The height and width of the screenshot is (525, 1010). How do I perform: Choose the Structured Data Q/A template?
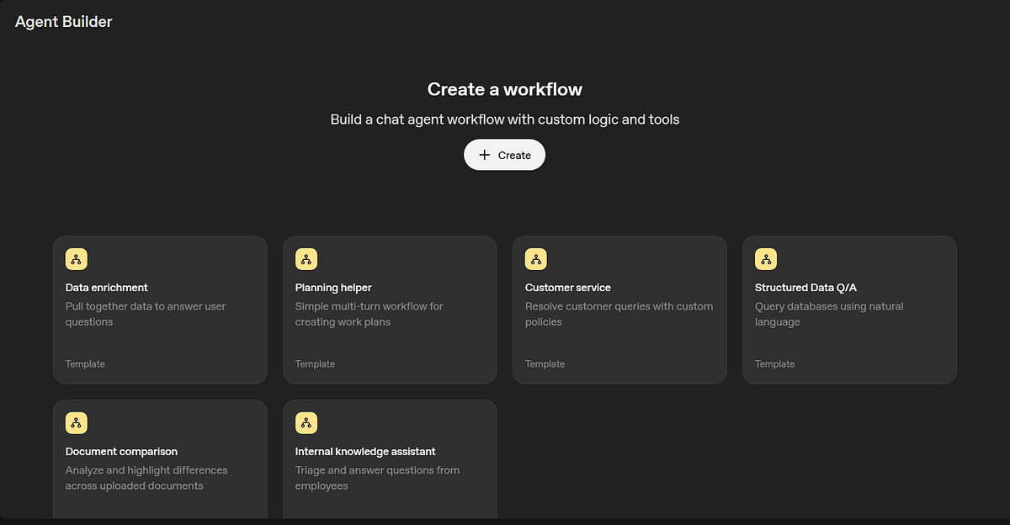[x=849, y=310]
